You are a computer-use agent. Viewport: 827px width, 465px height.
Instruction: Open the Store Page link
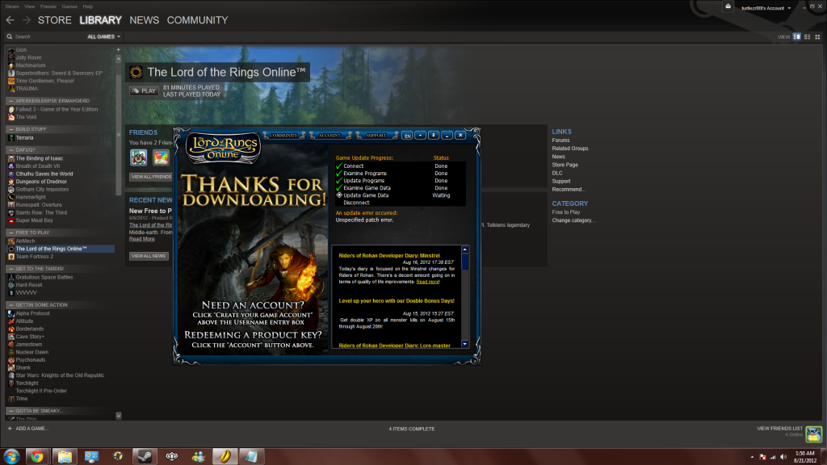click(x=565, y=165)
